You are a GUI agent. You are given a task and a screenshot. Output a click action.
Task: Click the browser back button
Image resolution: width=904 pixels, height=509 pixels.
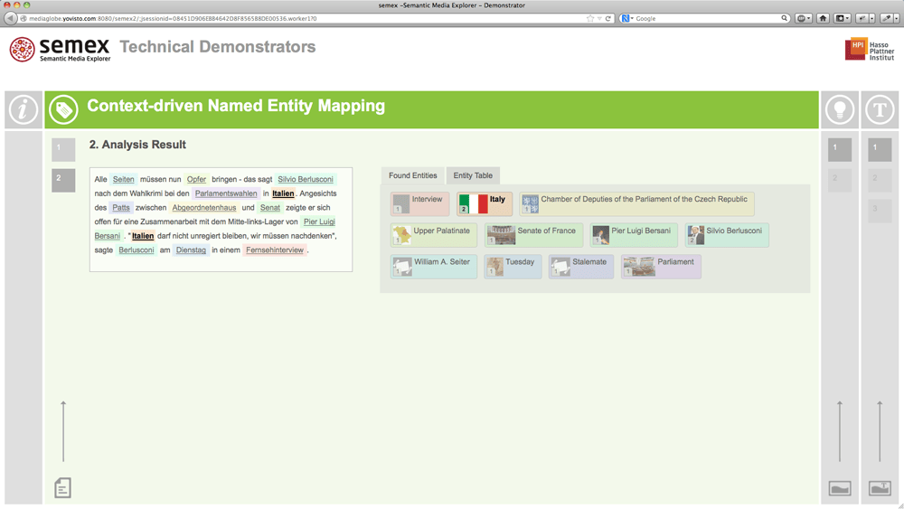point(11,18)
